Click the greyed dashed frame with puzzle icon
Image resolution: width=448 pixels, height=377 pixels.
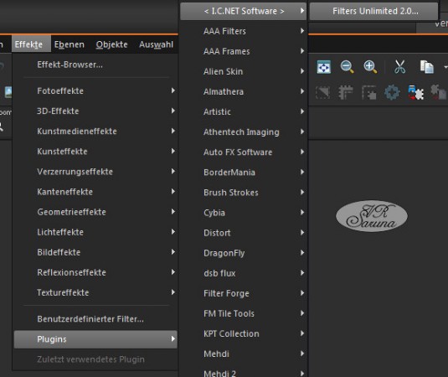[x=368, y=92]
